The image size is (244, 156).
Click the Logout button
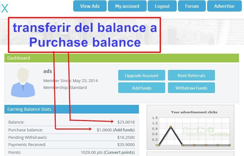162,6
